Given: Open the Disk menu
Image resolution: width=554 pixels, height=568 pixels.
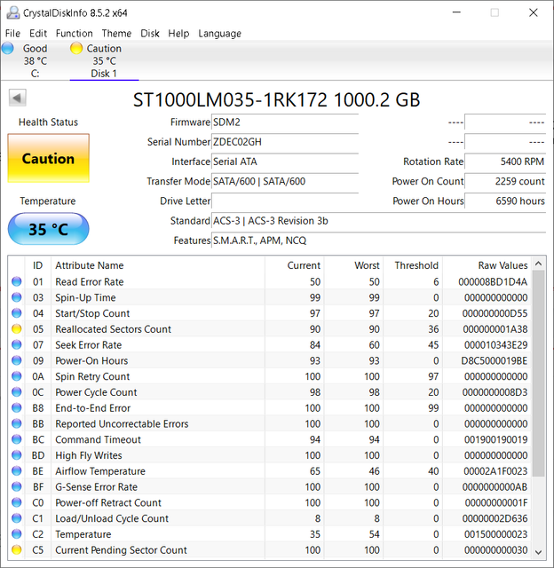Looking at the screenshot, I should coord(150,34).
